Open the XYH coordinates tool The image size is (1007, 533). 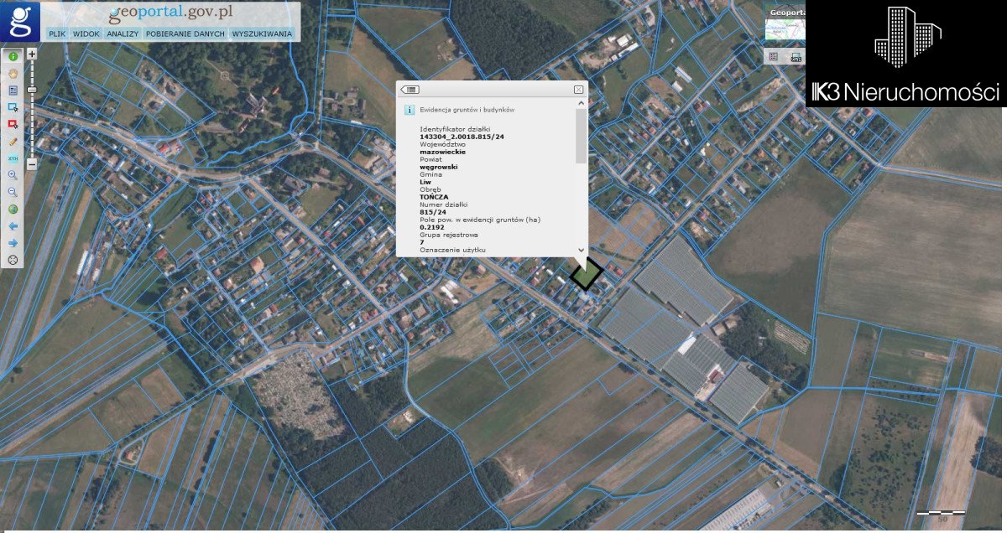click(x=13, y=158)
